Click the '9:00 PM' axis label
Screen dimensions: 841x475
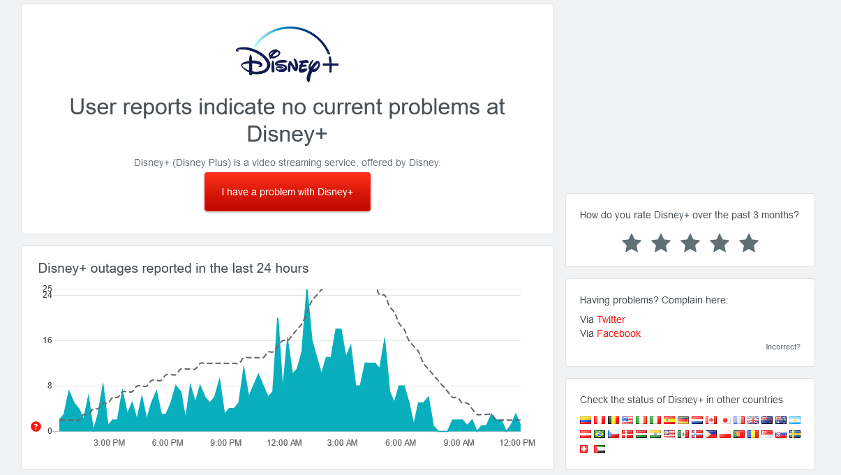coord(225,443)
